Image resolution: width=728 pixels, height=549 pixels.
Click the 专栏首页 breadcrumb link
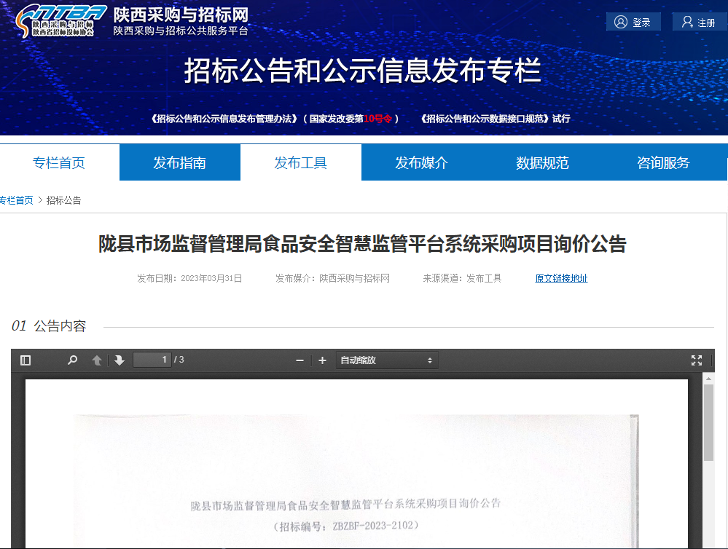pos(16,200)
